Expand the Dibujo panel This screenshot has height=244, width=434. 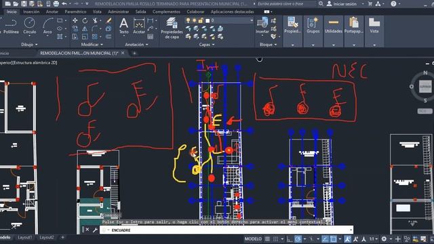coord(29,44)
